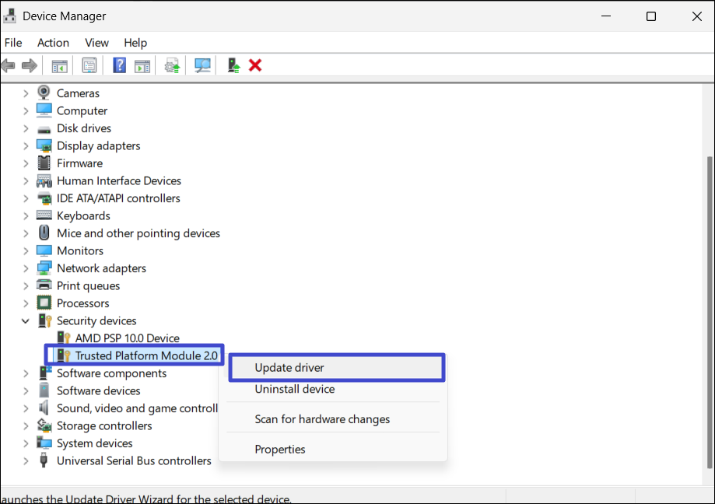Choose Update driver from context menu
The height and width of the screenshot is (504, 715).
(x=289, y=367)
